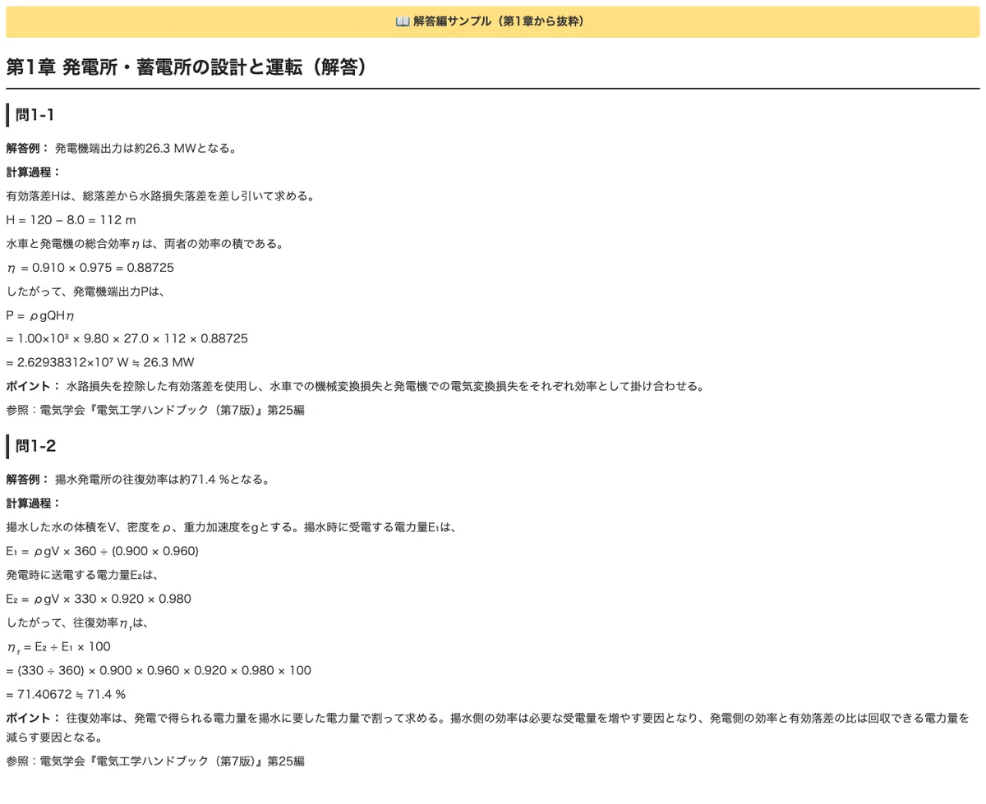Click the answer "発電機端出力は約26.3 MWとなる。"
Image resolution: width=986 pixels, height=804 pixels.
(146, 149)
